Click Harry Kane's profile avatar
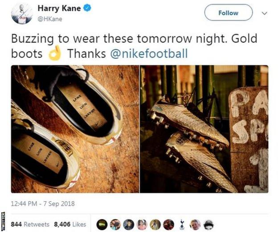This screenshot has width=278, height=232. pos(22,13)
